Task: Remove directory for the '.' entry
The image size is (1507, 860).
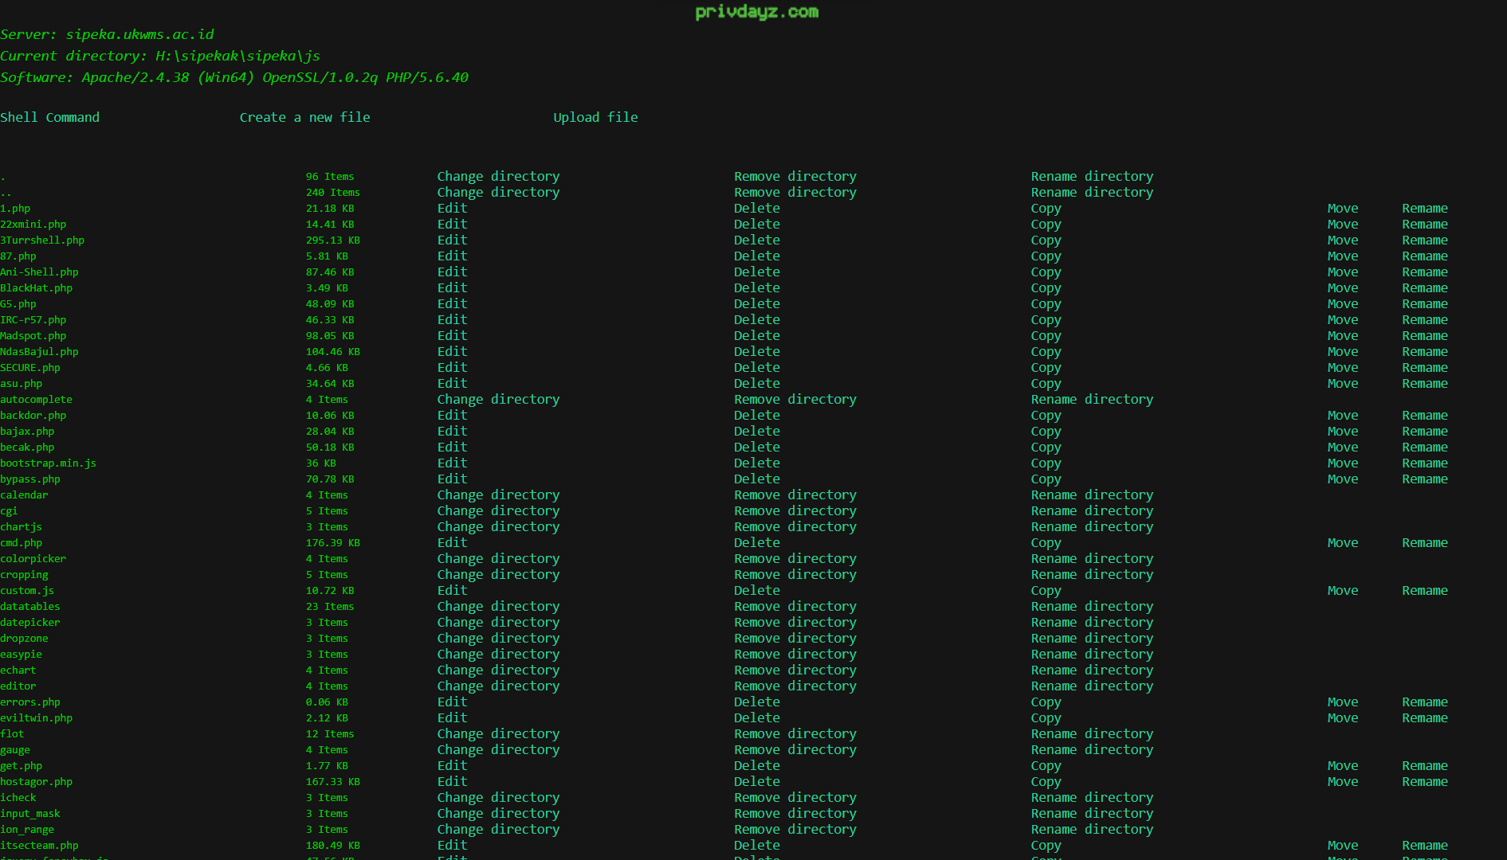Action: 795,176
